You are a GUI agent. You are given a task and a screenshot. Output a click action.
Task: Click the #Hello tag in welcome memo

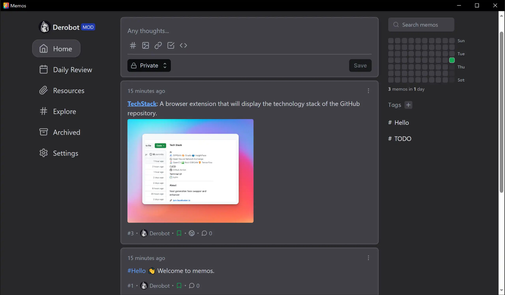(136, 271)
